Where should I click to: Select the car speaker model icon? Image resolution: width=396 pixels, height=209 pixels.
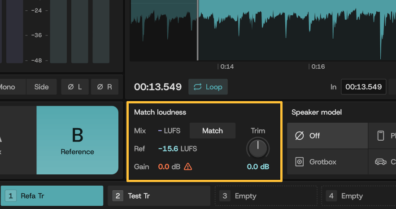click(381, 162)
